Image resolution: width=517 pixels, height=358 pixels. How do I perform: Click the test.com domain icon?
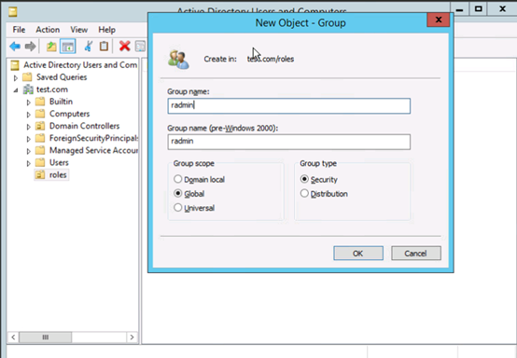(x=28, y=89)
